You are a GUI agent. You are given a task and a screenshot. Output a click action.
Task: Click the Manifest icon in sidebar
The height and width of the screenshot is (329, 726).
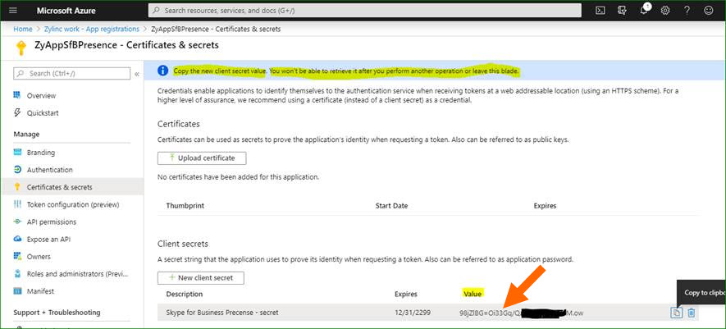coord(17,291)
